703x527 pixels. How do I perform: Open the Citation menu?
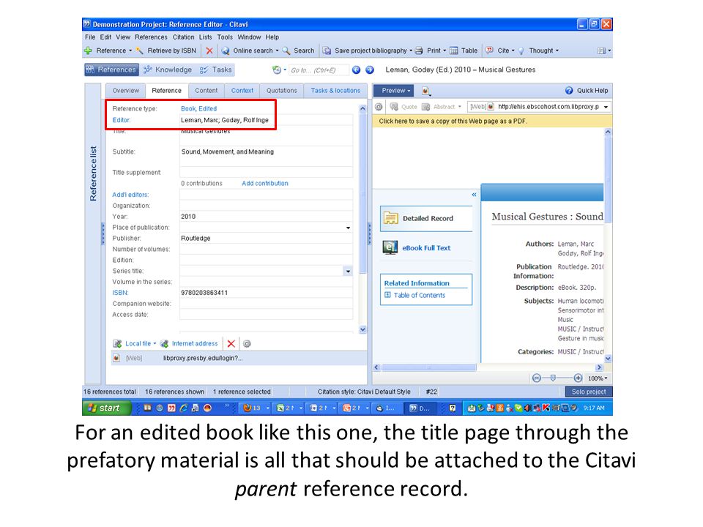coord(183,37)
